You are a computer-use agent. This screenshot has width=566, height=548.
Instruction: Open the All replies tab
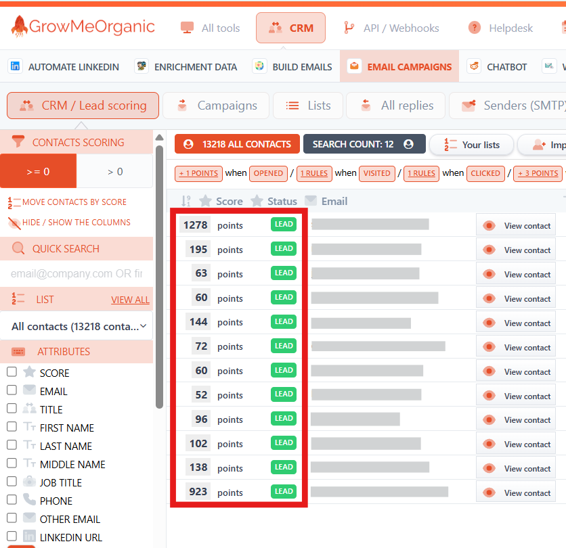[395, 106]
